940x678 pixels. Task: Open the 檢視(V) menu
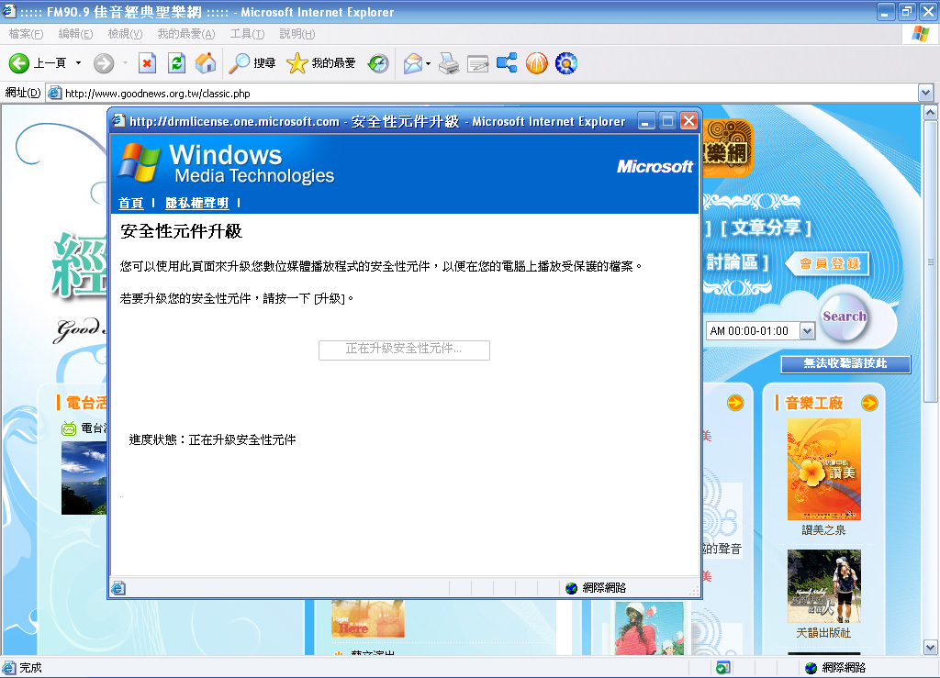pyautogui.click(x=125, y=34)
